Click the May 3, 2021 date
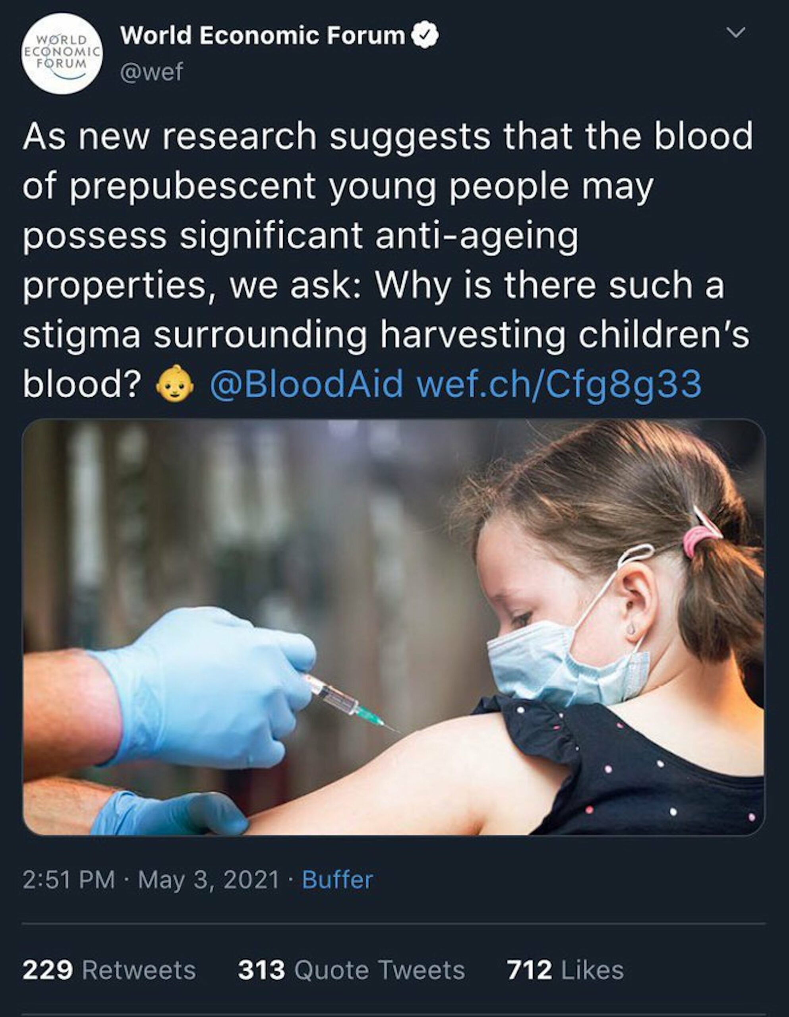This screenshot has height=1017, width=789. (208, 880)
